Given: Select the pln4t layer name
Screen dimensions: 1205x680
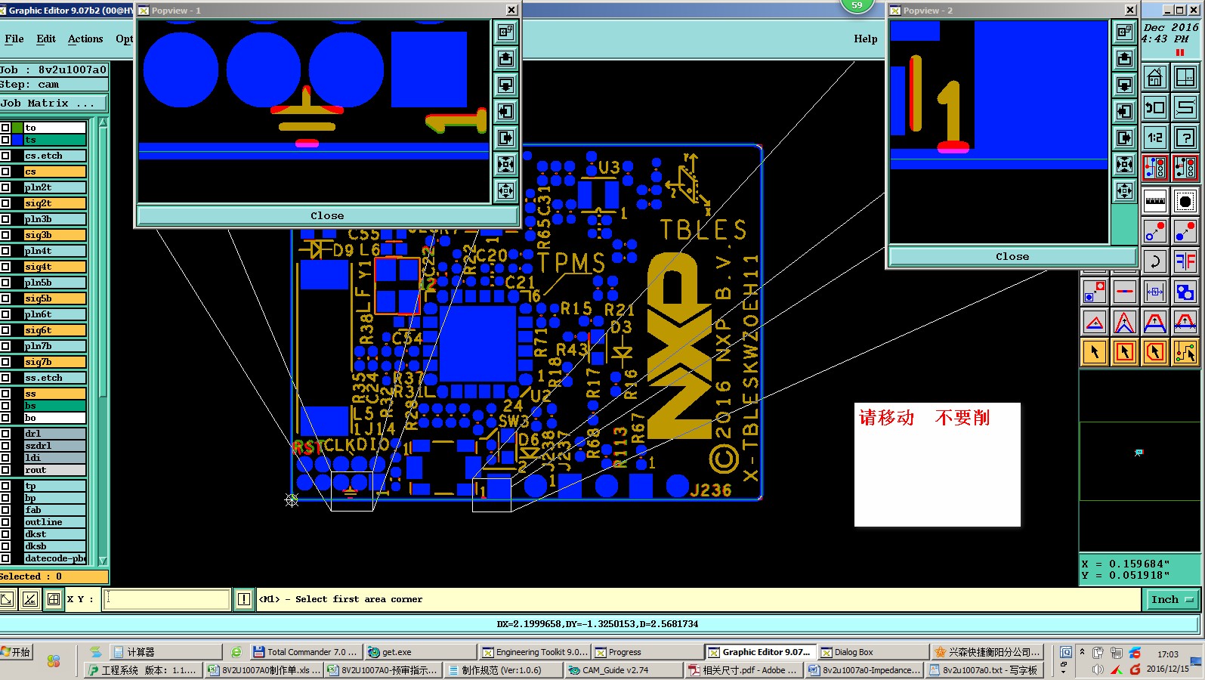Looking at the screenshot, I should (54, 251).
